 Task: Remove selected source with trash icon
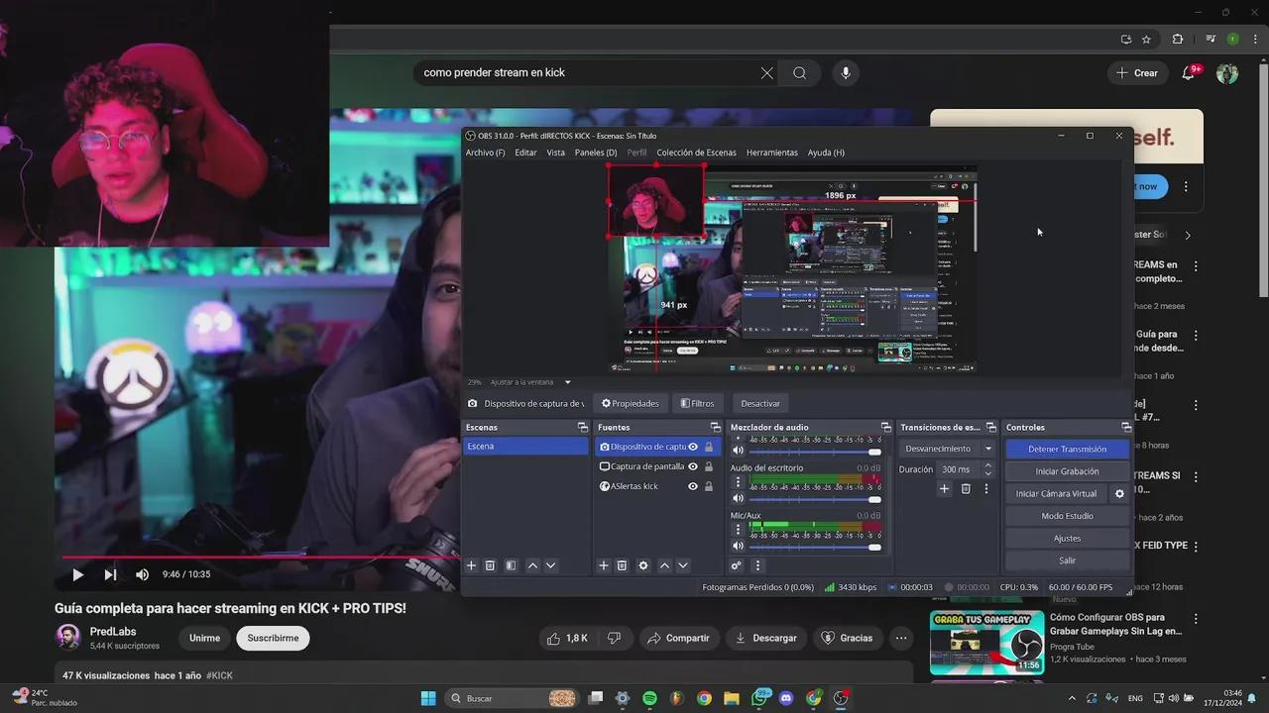[622, 565]
